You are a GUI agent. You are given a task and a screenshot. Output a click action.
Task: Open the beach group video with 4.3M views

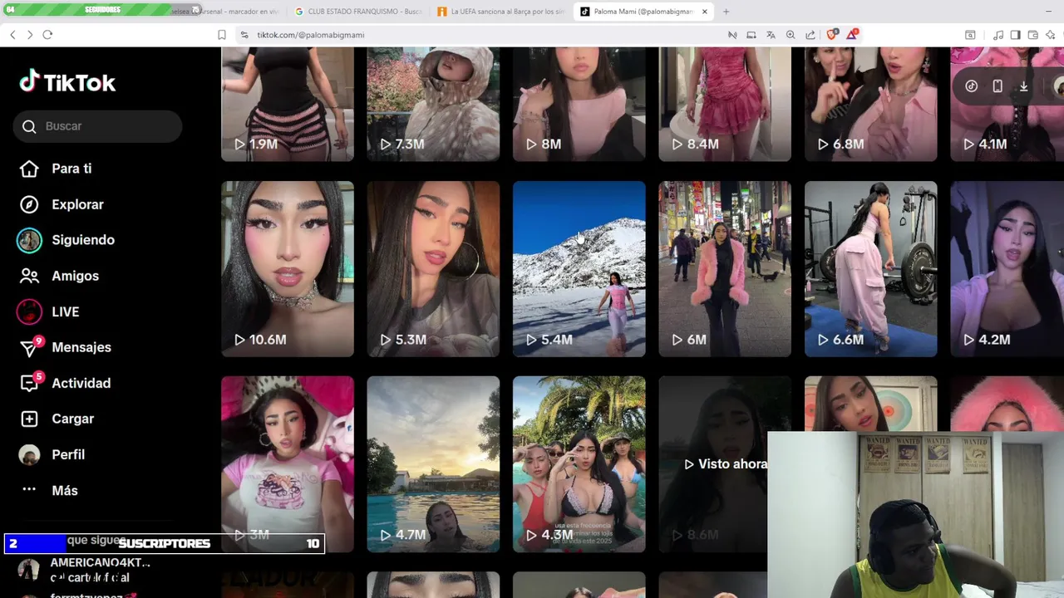pyautogui.click(x=579, y=464)
